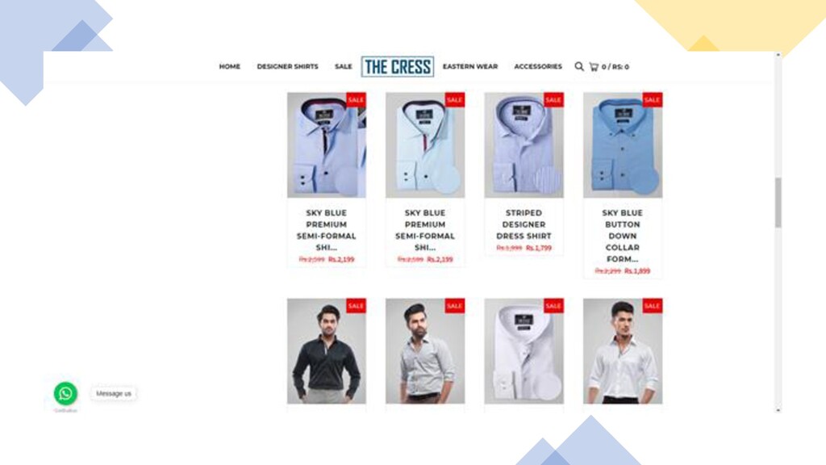The width and height of the screenshot is (826, 465).
Task: Go to the Sale menu item
Action: pos(343,66)
